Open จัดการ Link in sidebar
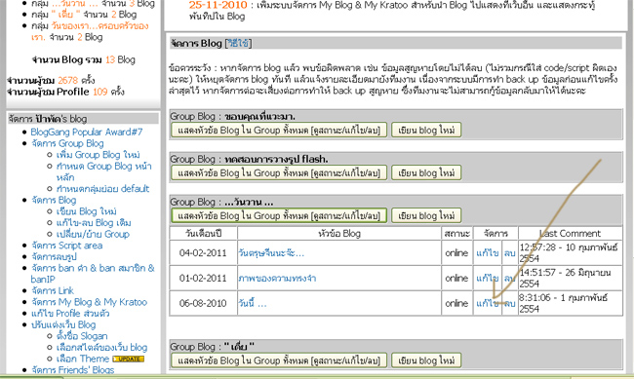 [x=53, y=290]
